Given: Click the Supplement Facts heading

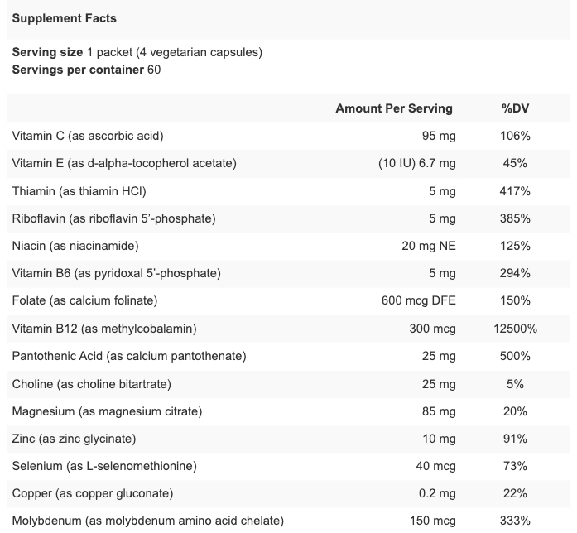Looking at the screenshot, I should coord(64,18).
